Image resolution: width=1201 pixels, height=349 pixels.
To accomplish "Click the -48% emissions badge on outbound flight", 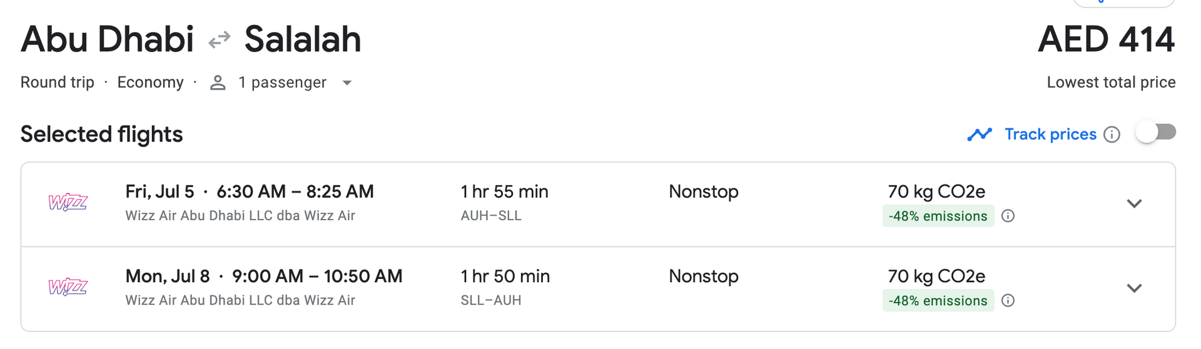I will point(938,216).
